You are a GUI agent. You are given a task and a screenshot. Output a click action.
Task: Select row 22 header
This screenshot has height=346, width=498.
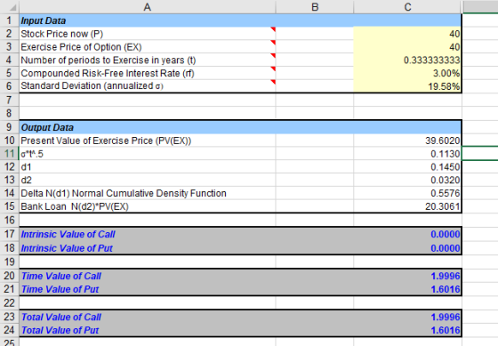9,302
